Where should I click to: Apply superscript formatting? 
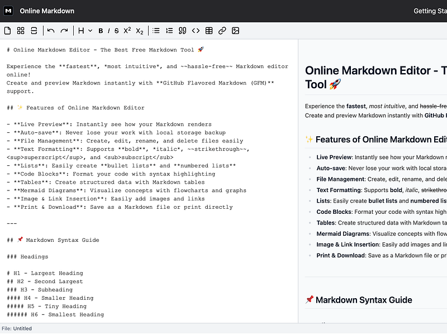click(127, 31)
